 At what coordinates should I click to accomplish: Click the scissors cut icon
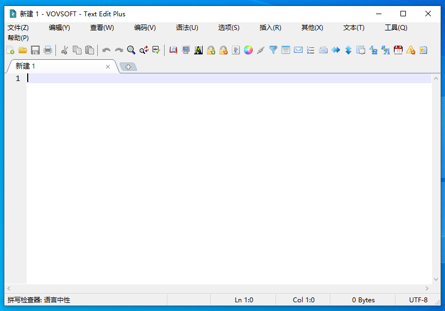pyautogui.click(x=65, y=50)
